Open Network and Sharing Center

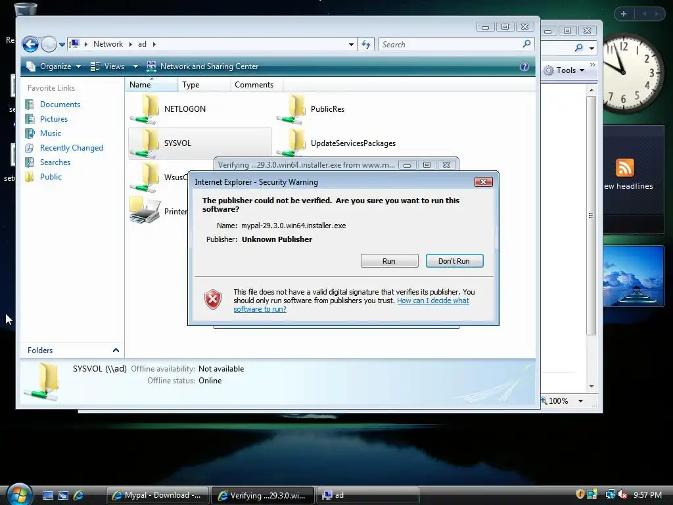tap(202, 66)
